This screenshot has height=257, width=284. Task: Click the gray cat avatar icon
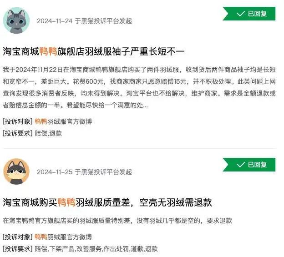point(16,20)
